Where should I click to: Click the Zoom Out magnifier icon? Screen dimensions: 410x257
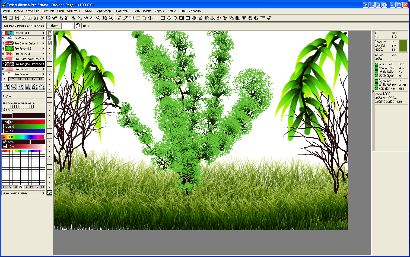pos(111,18)
